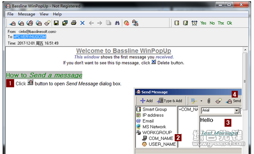Click the block sender face icon
Screen dimensions: 254x154
point(126,23)
